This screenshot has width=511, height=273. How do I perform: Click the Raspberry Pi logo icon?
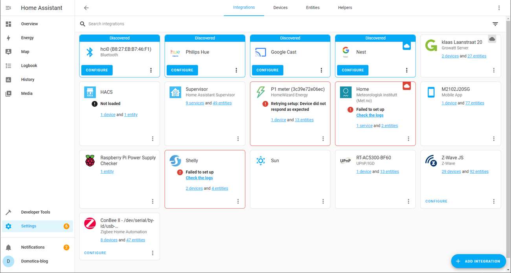coord(90,160)
